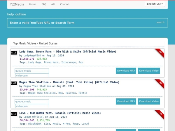Select the Bruno Mars tag
Viewport: 175px width, 131px height.
click(x=51, y=62)
